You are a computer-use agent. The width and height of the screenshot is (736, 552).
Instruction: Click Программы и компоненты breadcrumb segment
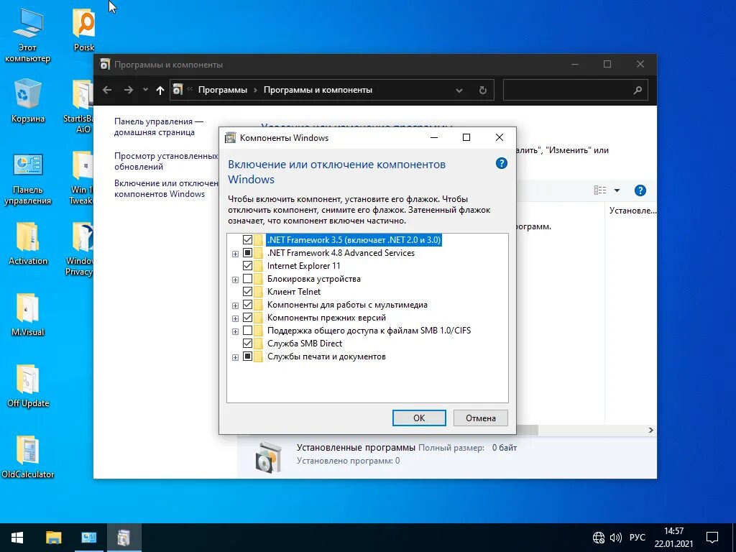(x=318, y=90)
